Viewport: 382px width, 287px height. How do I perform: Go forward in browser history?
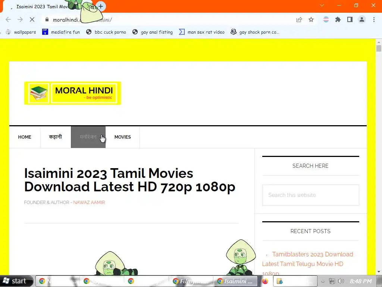point(20,19)
